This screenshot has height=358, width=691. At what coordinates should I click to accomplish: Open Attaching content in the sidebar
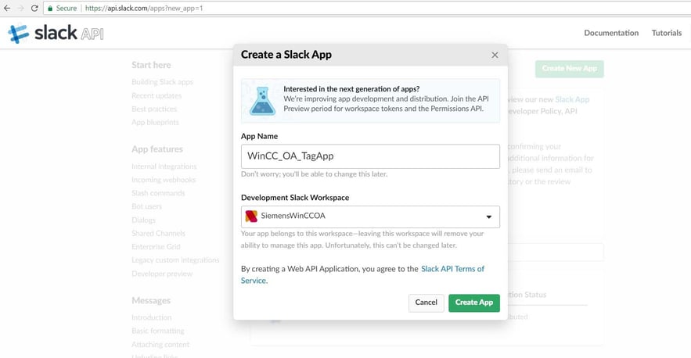coord(160,345)
